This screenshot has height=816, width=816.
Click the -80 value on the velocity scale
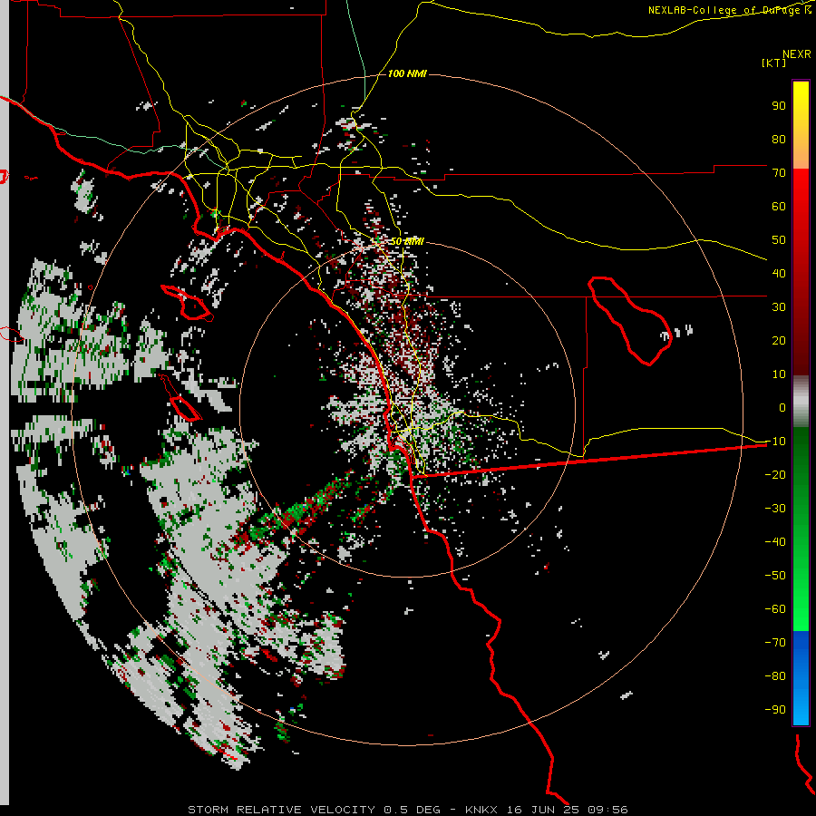pos(775,676)
